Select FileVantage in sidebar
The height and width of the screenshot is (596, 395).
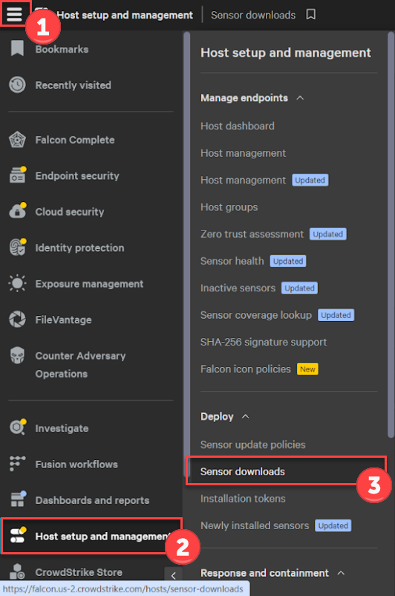point(63,320)
